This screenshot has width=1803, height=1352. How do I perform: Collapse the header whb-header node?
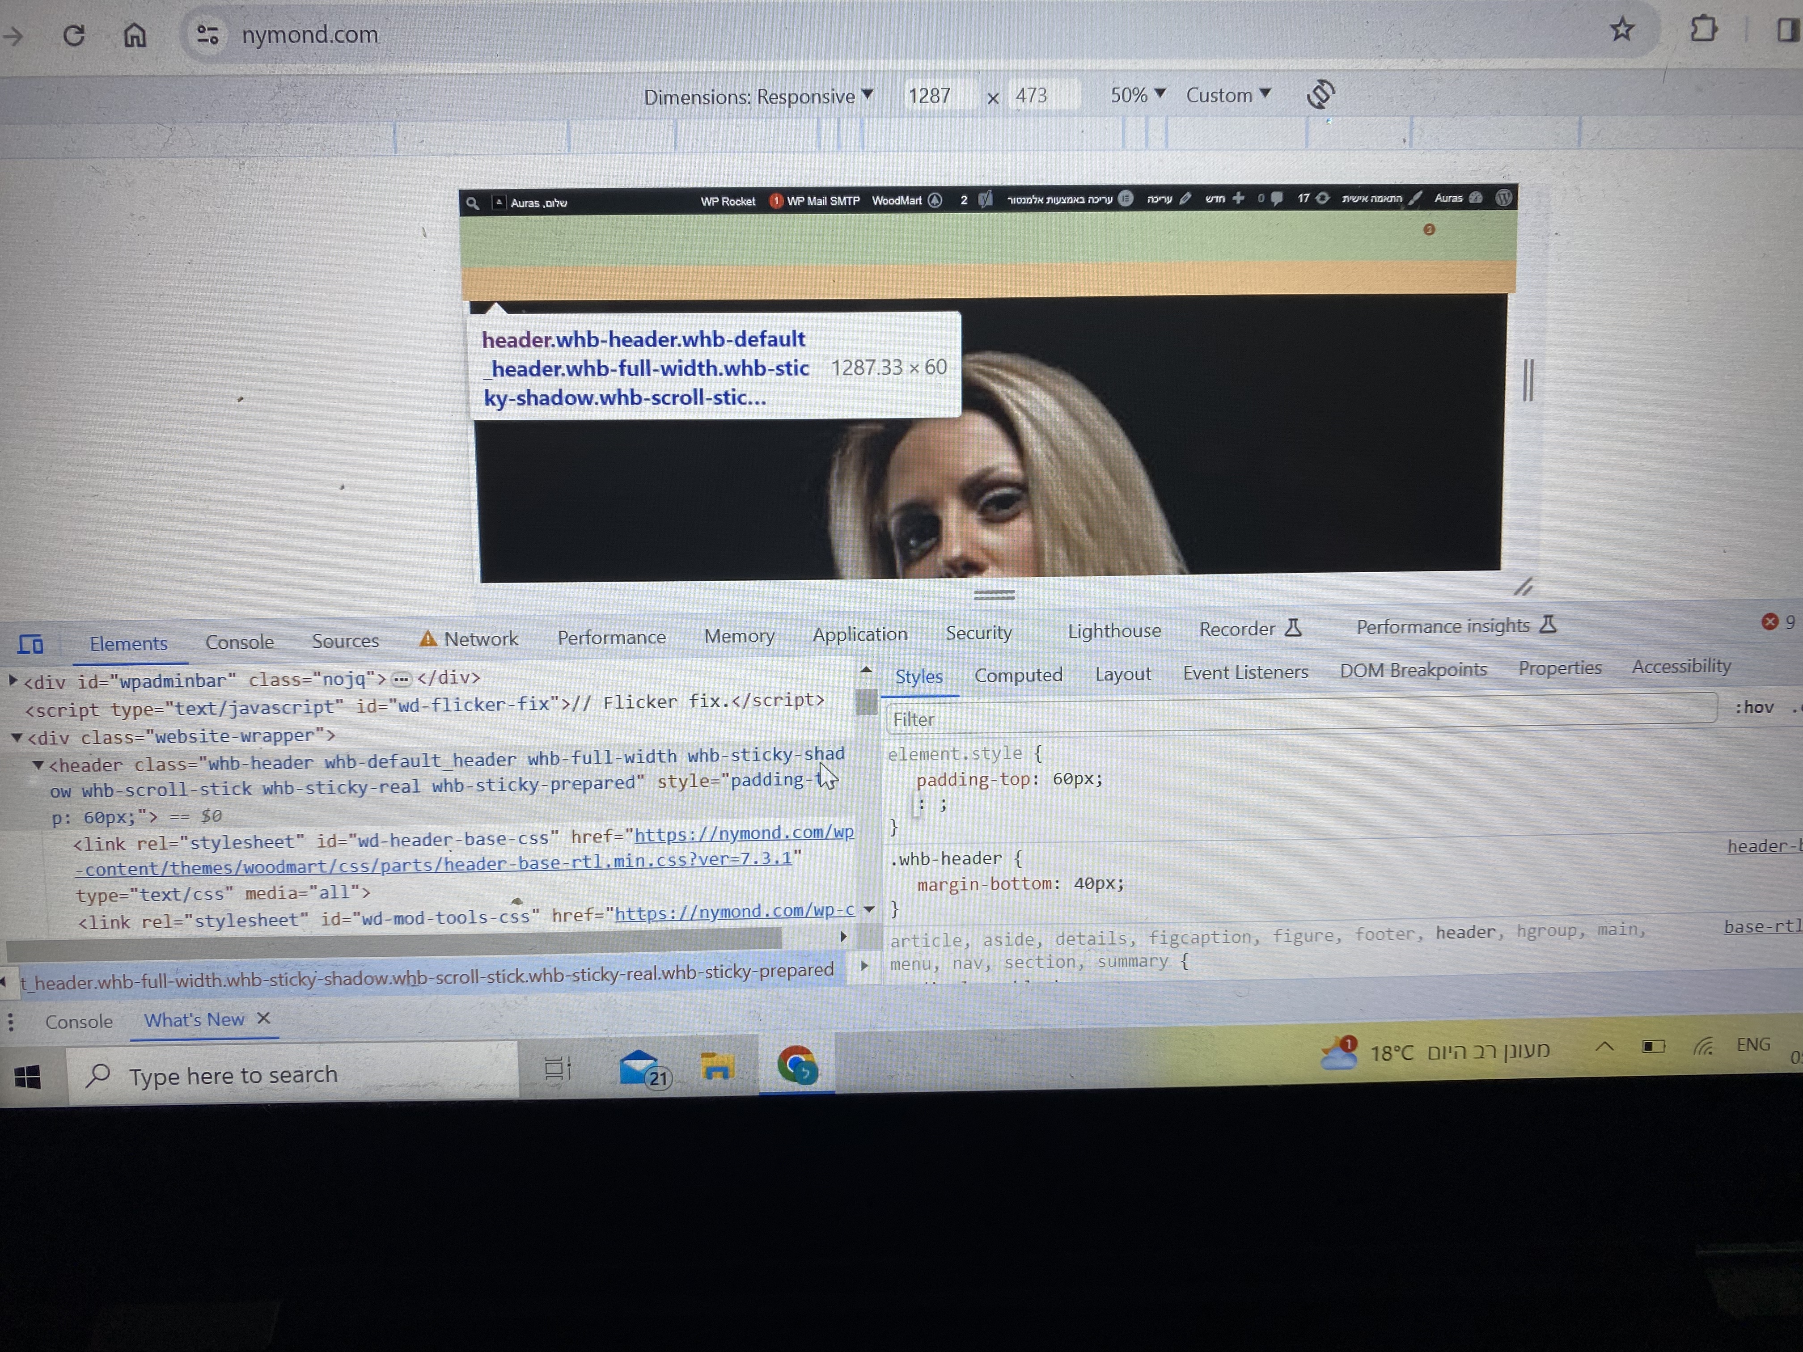[x=38, y=766]
